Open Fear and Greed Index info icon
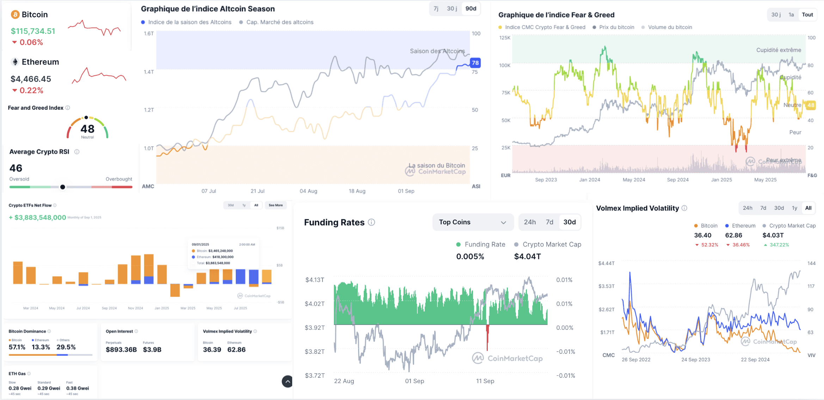This screenshot has width=824, height=400. pos(68,108)
